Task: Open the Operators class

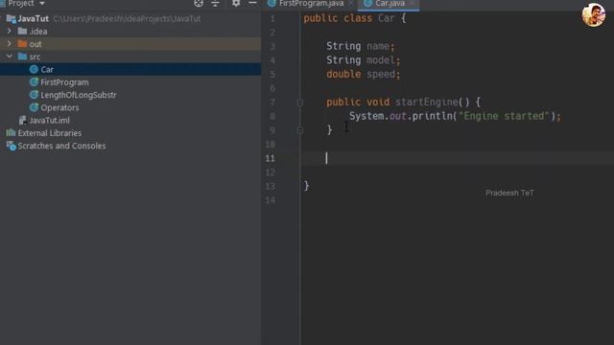Action: tap(59, 107)
